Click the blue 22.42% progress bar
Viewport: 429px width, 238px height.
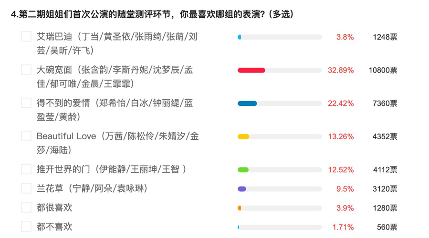click(x=280, y=103)
